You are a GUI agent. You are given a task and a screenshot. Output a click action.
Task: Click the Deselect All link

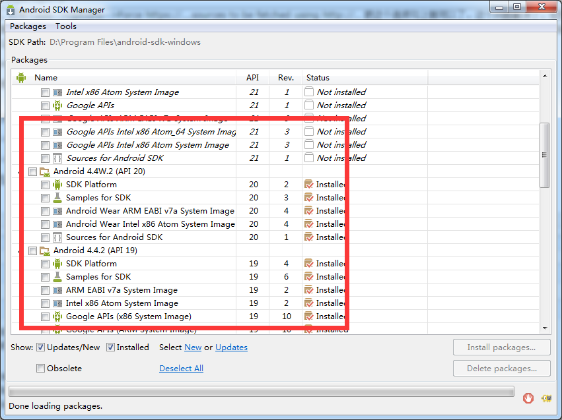tap(182, 368)
